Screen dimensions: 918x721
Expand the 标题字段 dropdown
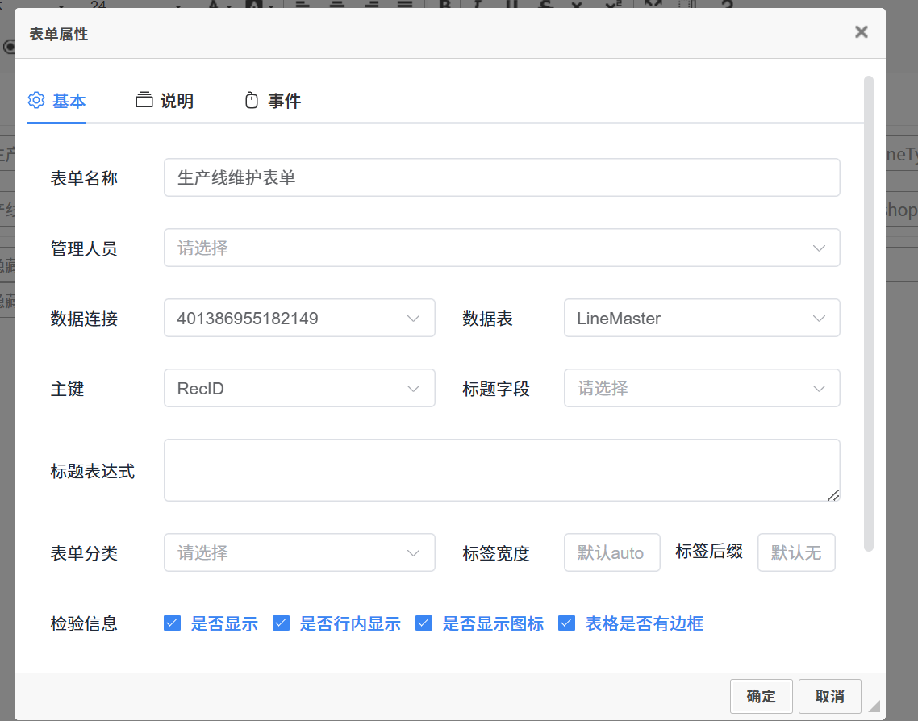click(701, 388)
